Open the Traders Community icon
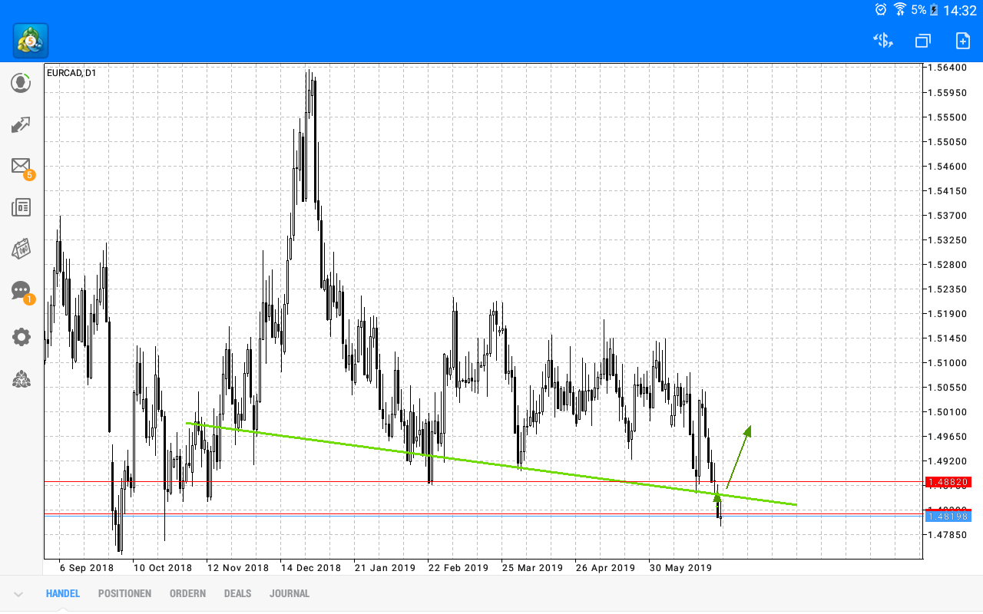This screenshot has width=983, height=614. [21, 378]
